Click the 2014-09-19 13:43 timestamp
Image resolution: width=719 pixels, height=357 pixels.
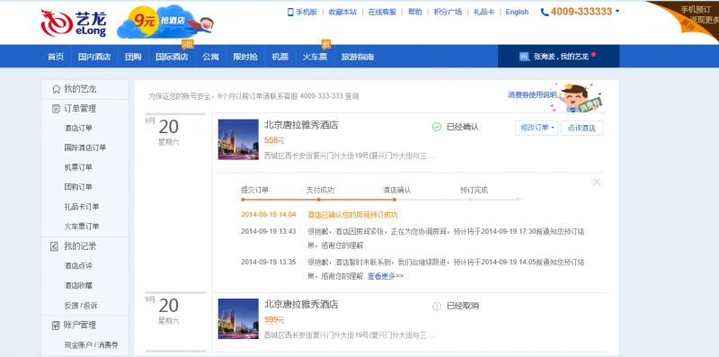[269, 231]
